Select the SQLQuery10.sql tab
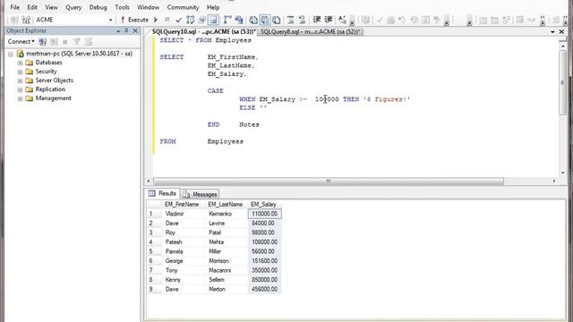 pos(203,32)
